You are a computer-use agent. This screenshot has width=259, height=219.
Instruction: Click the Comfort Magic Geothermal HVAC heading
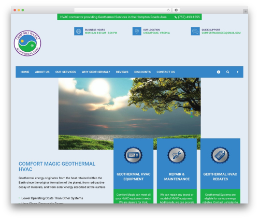57,167
